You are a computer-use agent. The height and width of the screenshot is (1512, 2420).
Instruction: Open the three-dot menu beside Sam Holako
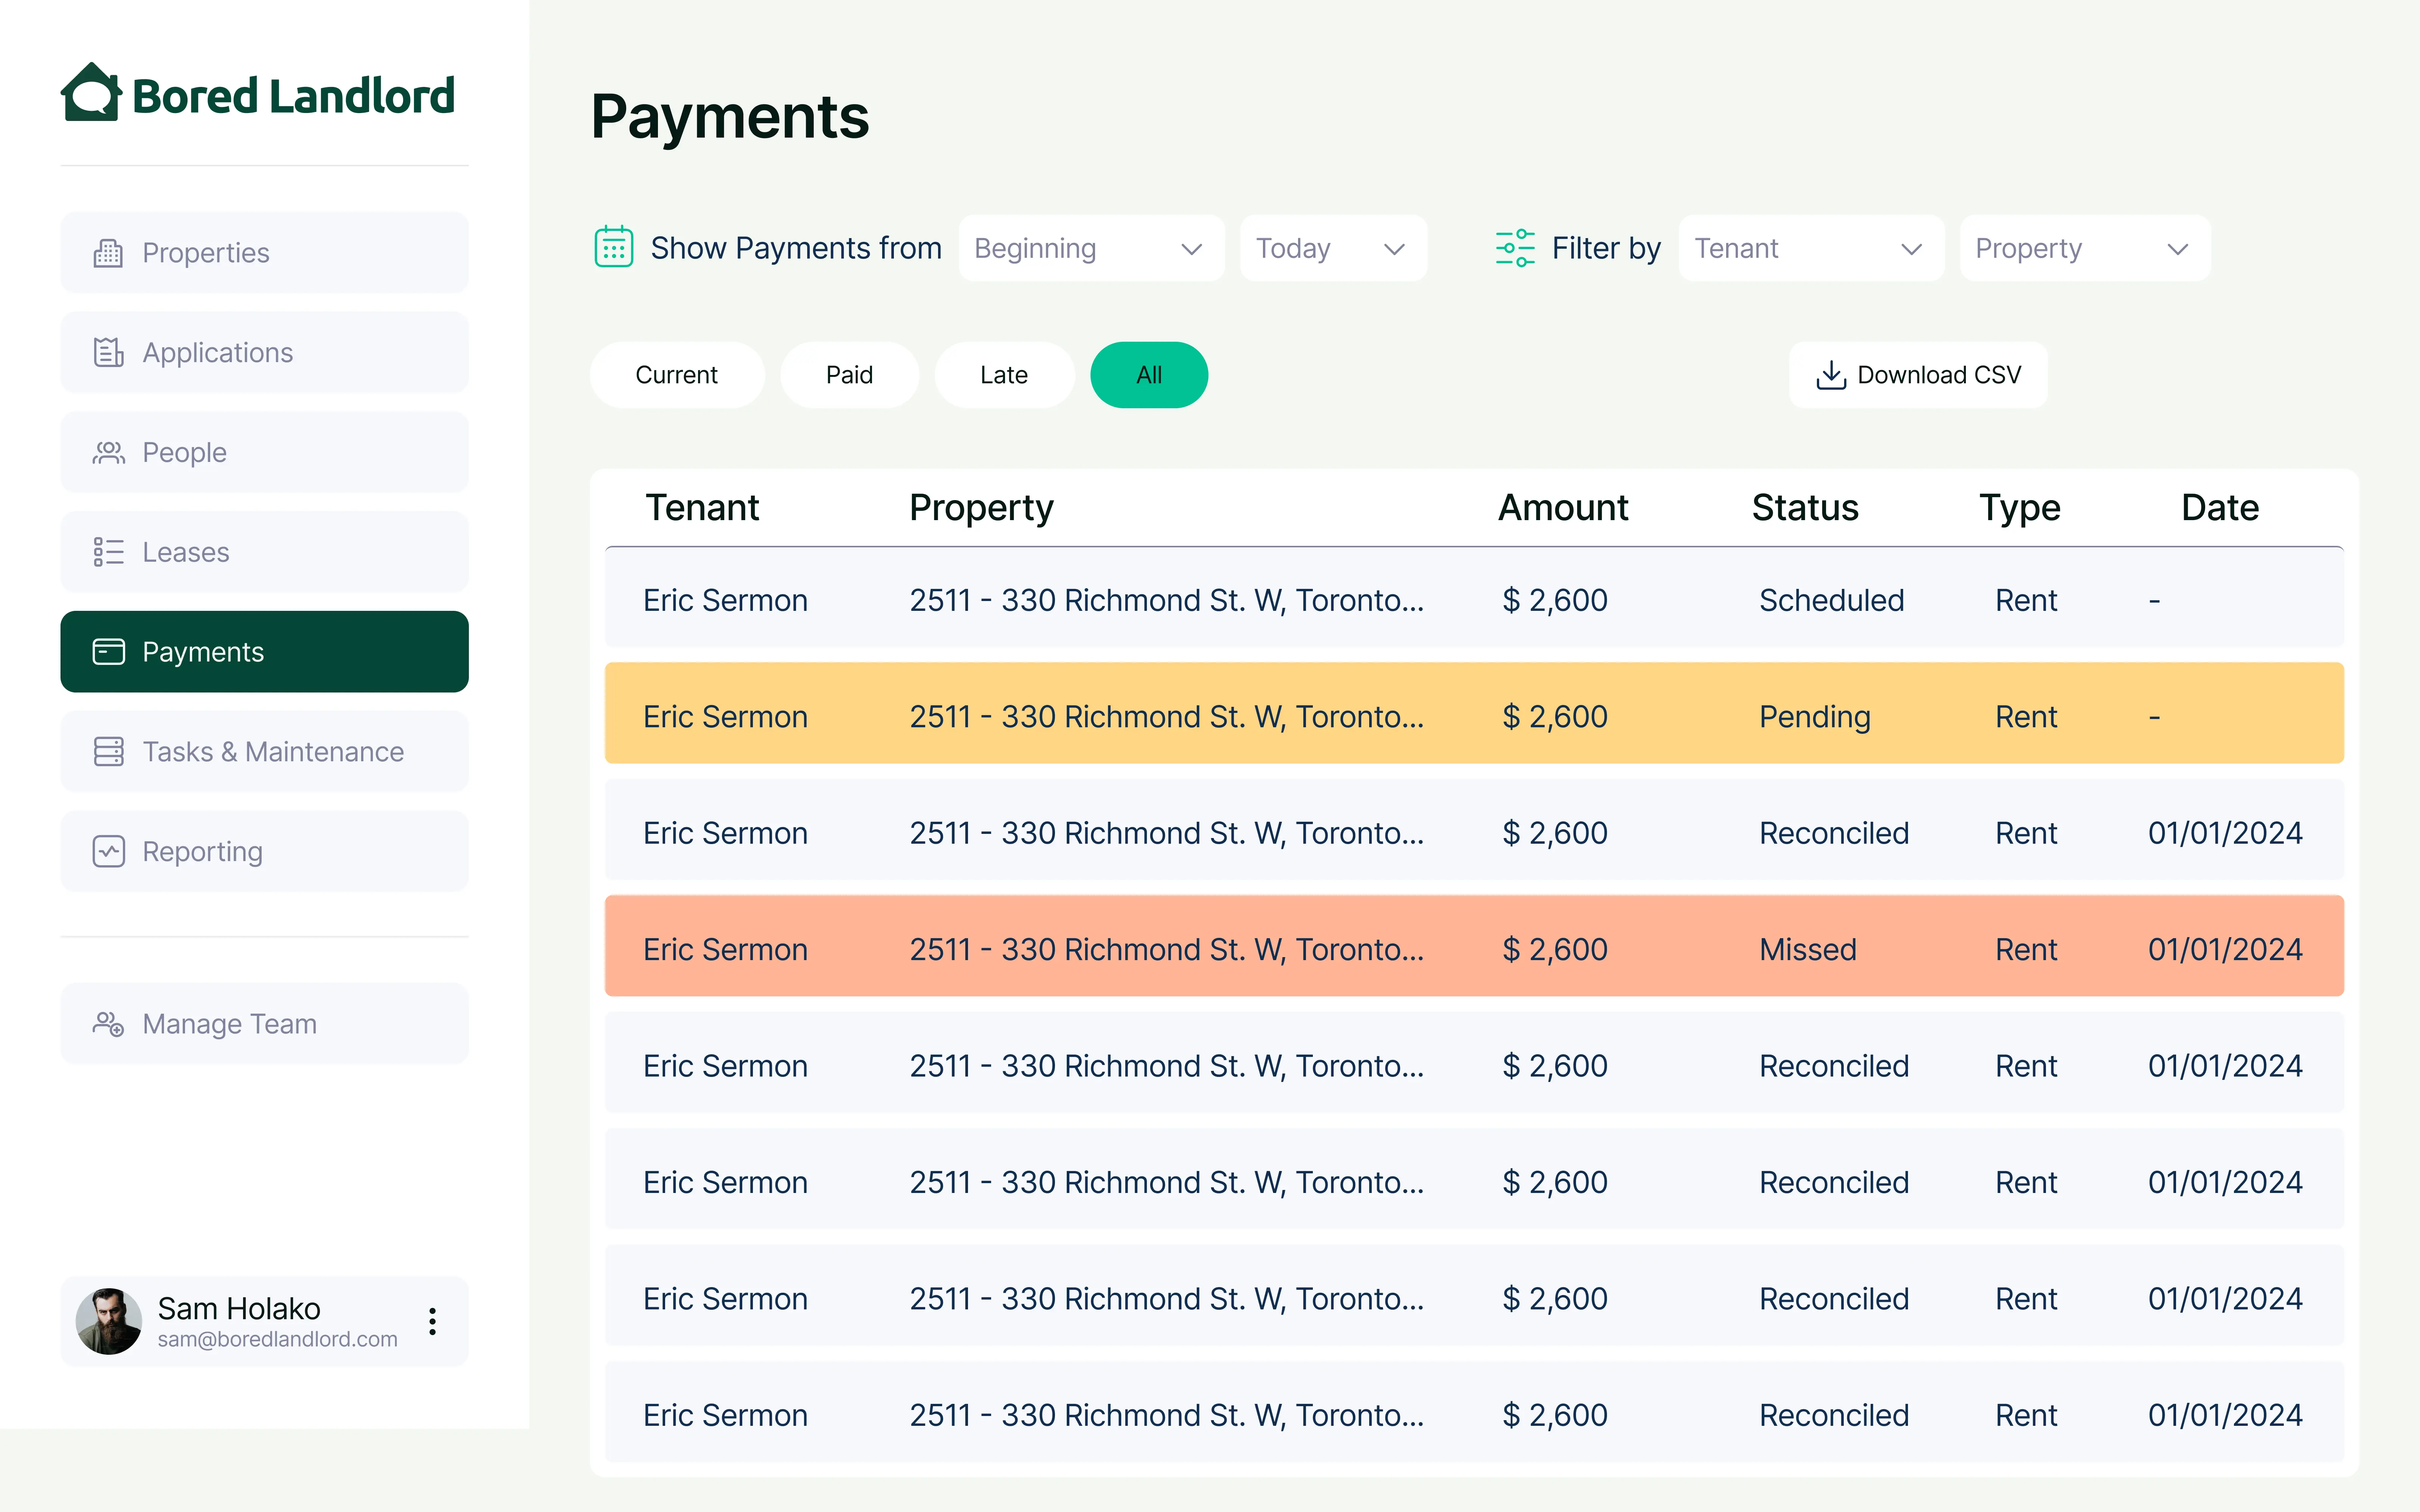tap(432, 1321)
